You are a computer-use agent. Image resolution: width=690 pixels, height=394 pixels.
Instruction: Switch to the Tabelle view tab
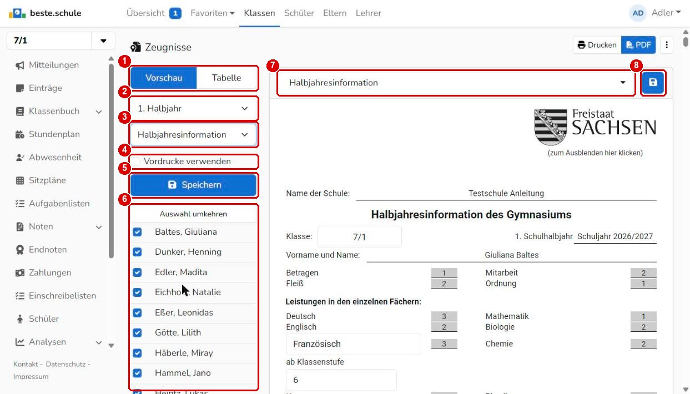pyautogui.click(x=226, y=78)
